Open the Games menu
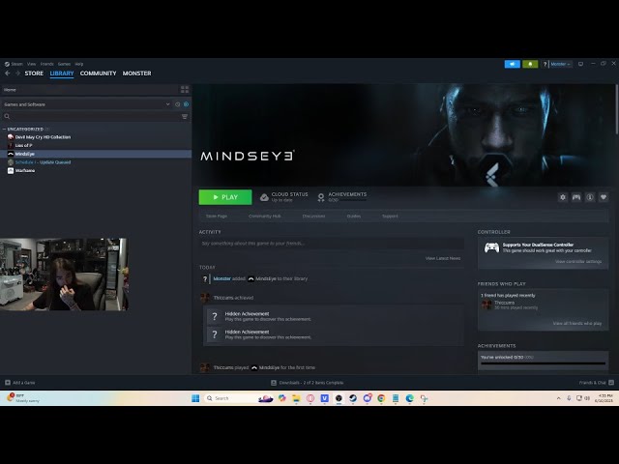Screen dimensions: 619x464 tap(64, 64)
